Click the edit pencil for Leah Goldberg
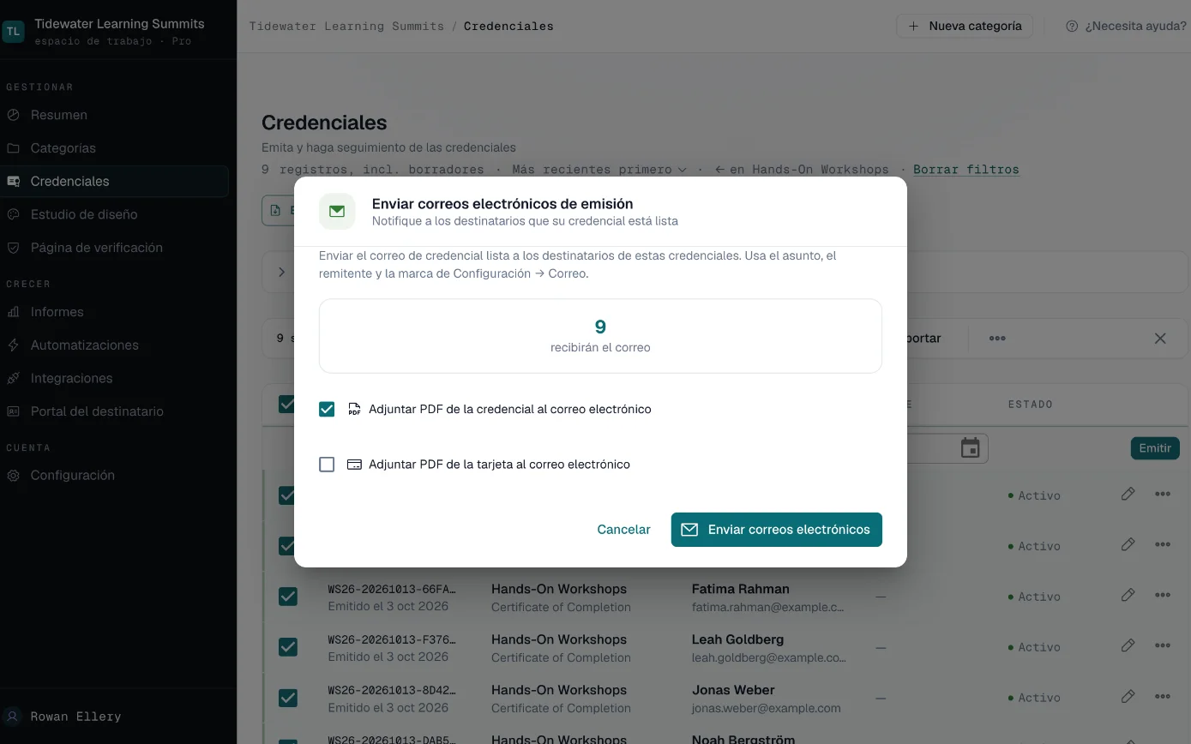The height and width of the screenshot is (744, 1191). pyautogui.click(x=1128, y=645)
